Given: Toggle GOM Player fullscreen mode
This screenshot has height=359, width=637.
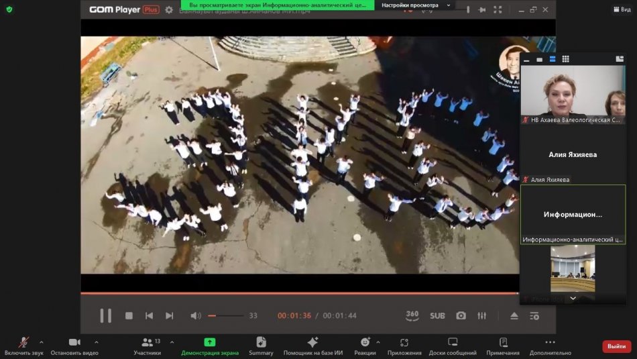Looking at the screenshot, I should pos(498,10).
